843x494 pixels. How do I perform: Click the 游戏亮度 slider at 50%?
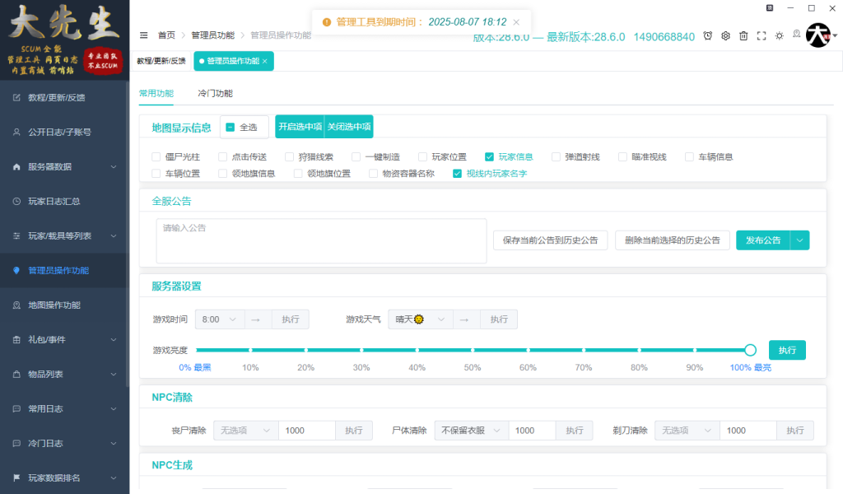(473, 350)
